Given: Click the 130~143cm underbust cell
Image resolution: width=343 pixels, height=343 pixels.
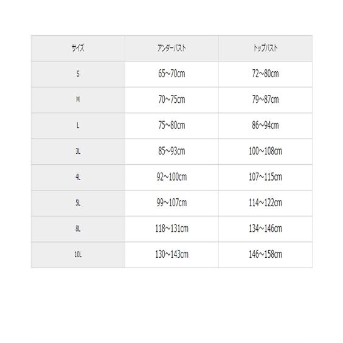Looking at the screenshot, I should tap(171, 255).
